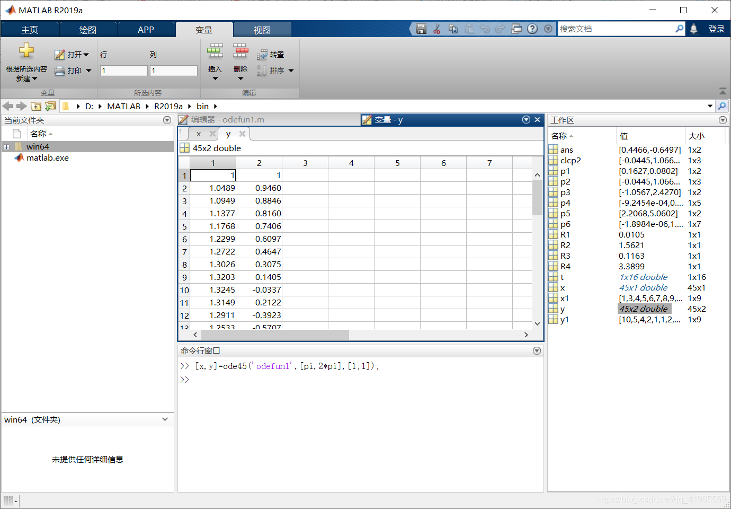
Task: Select variable clcp2 in Workspace
Action: 570,161
